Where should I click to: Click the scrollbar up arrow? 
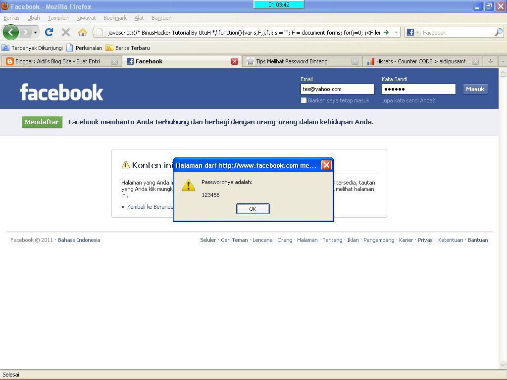[x=503, y=73]
